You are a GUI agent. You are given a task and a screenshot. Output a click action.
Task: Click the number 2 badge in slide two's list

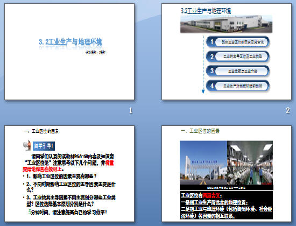tap(212, 56)
